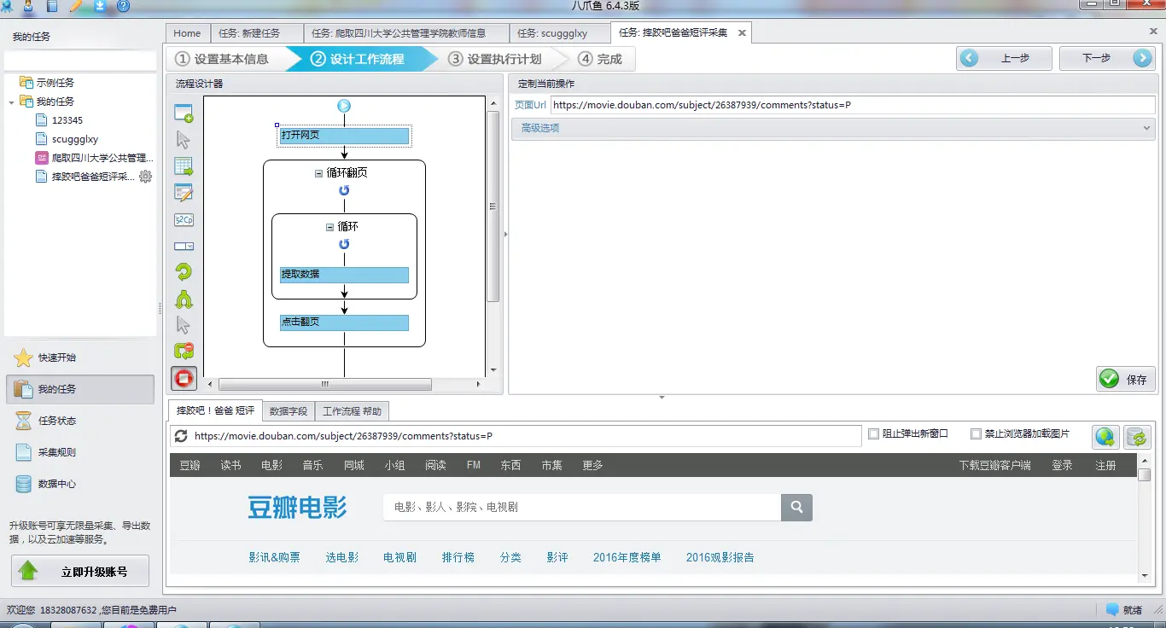The width and height of the screenshot is (1166, 628).
Task: Open the 工作流程 帮助 tab
Action: click(x=352, y=411)
